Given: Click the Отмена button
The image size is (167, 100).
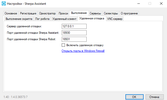Looking at the screenshot, I should [155, 97].
